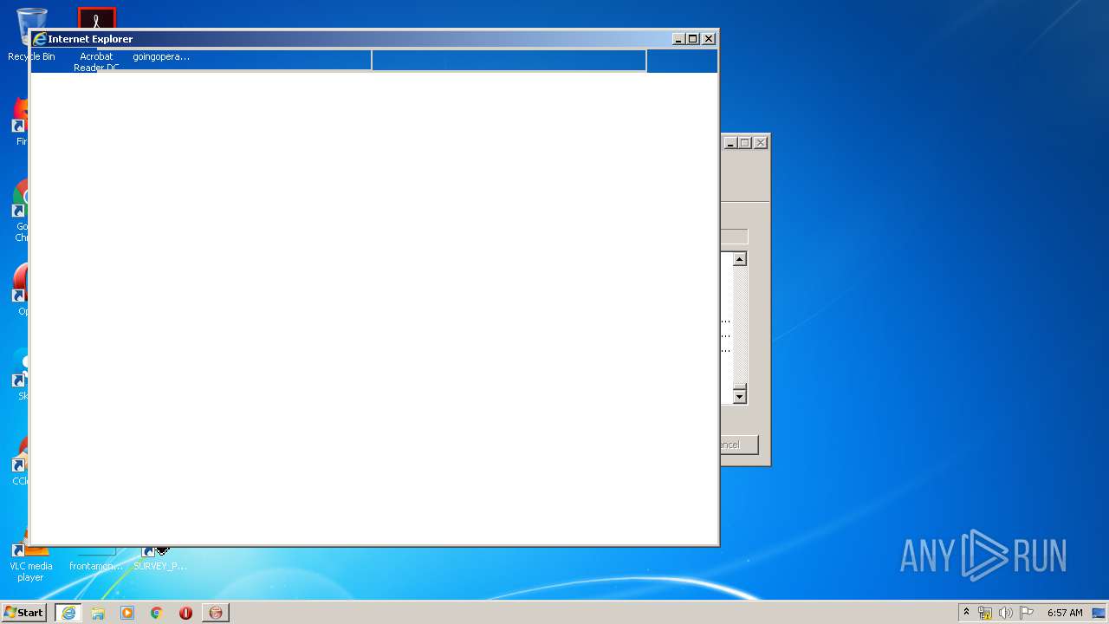Open the Start menu

23,613
